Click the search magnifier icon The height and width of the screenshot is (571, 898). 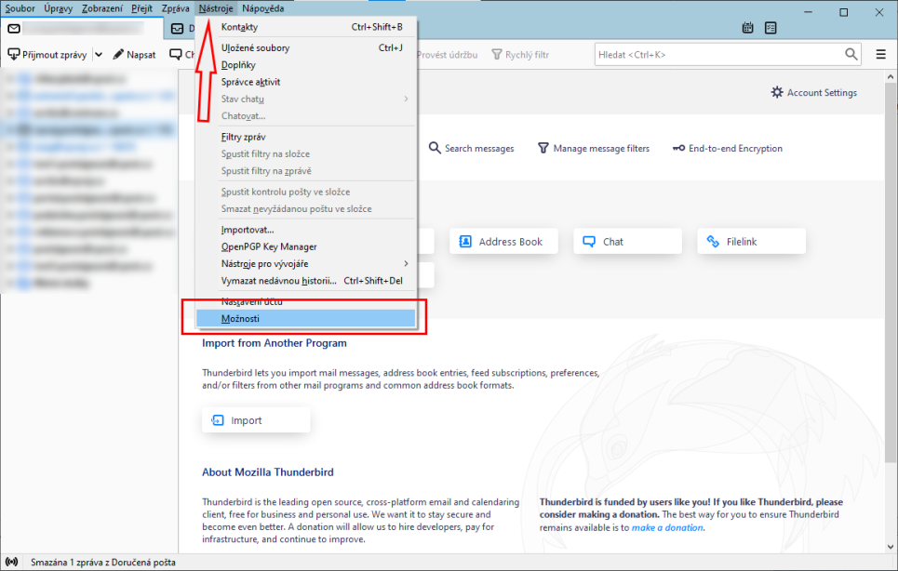[x=851, y=54]
